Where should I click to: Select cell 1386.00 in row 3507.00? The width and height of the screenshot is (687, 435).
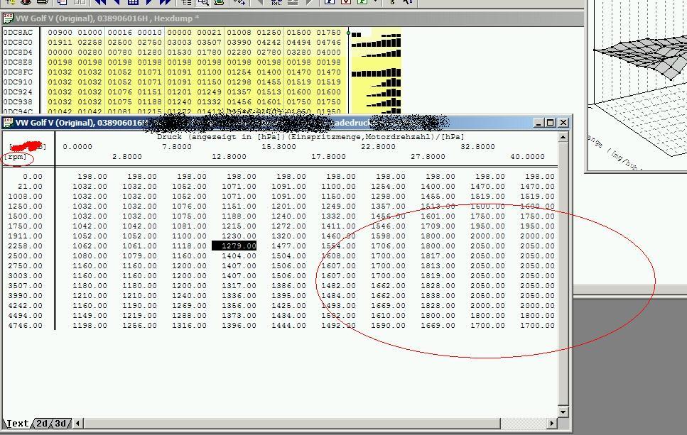(288, 286)
